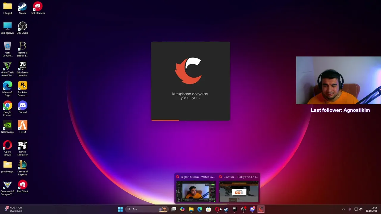Click the Eagler1 Stream preview title
This screenshot has height=214, width=381.
[198, 177]
